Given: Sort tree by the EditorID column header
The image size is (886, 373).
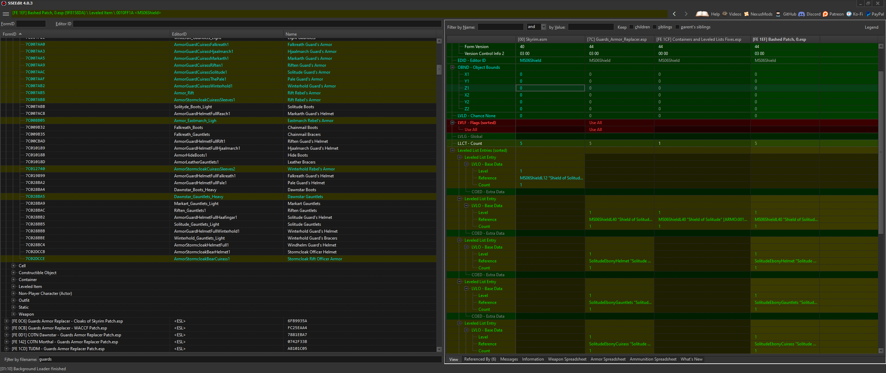Looking at the screenshot, I should coord(226,34).
